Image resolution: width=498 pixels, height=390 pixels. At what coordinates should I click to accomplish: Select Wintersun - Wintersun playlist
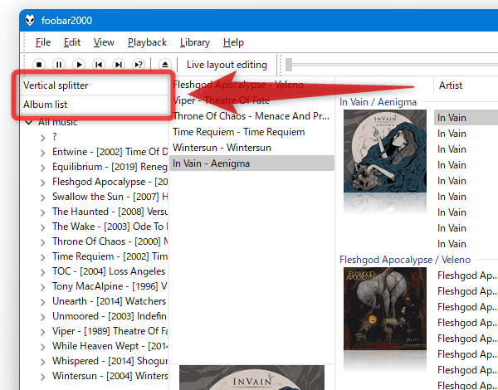point(251,148)
